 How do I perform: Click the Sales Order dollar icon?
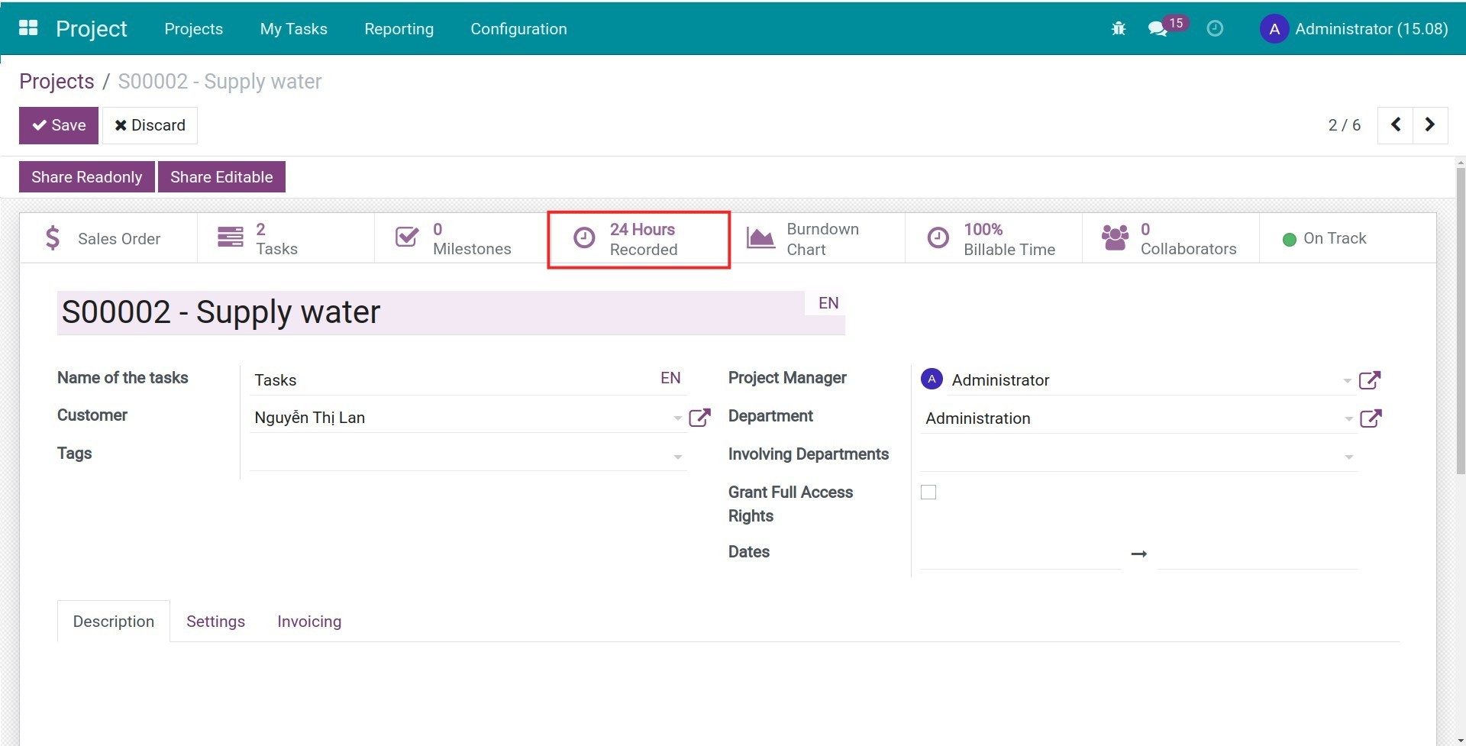coord(52,237)
